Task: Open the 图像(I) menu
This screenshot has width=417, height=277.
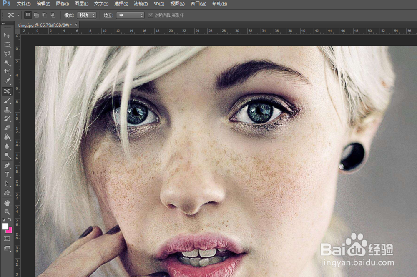Action: click(63, 4)
